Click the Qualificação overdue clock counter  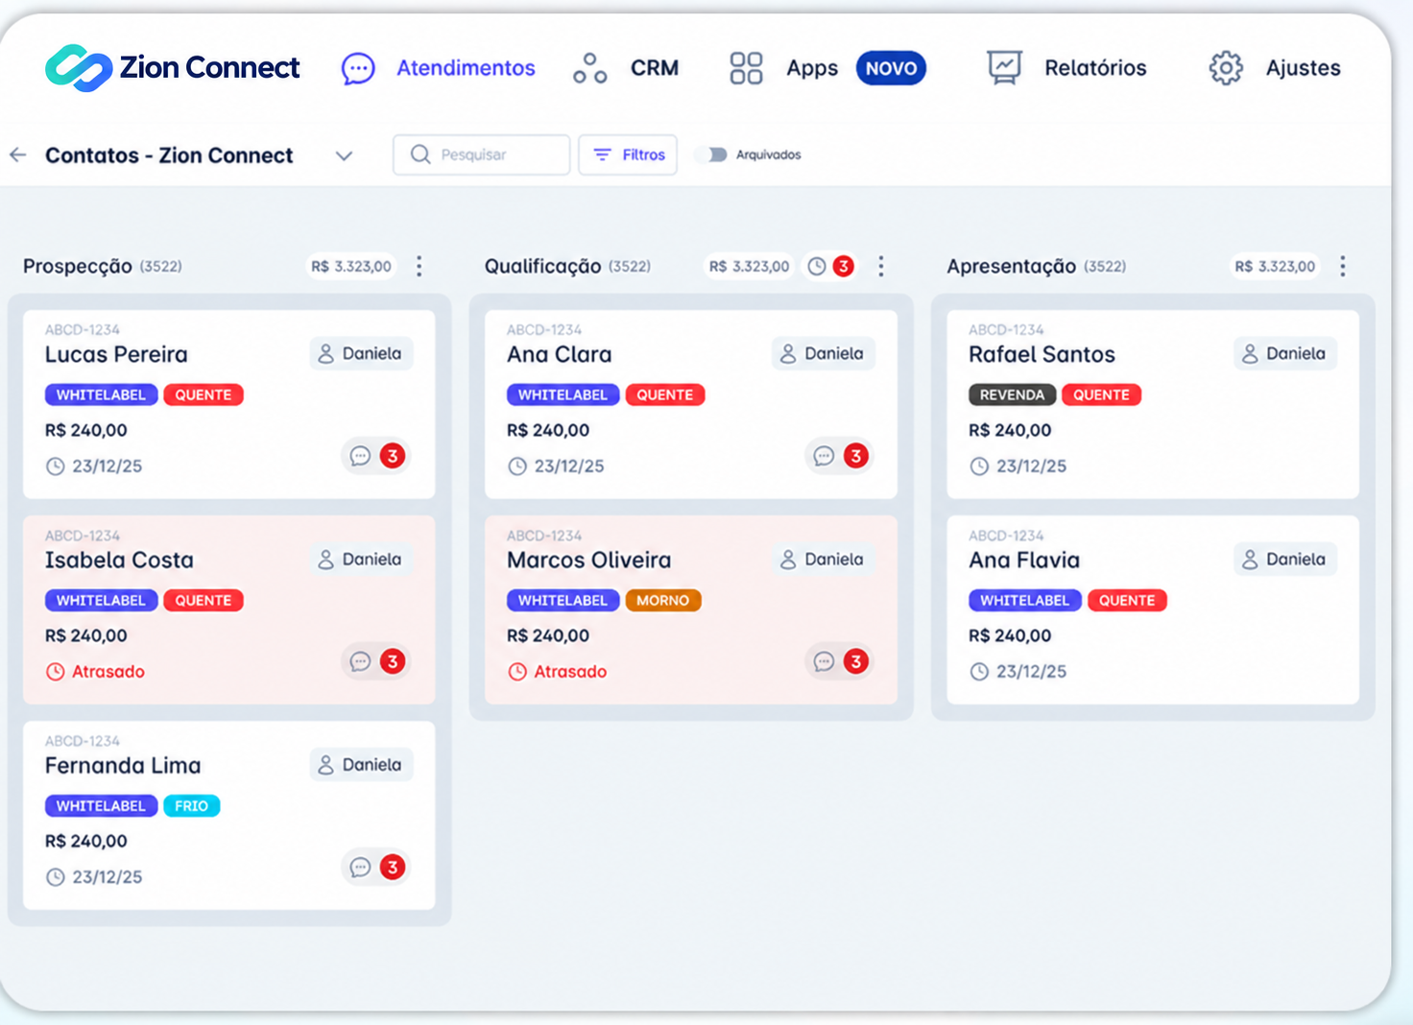[830, 266]
